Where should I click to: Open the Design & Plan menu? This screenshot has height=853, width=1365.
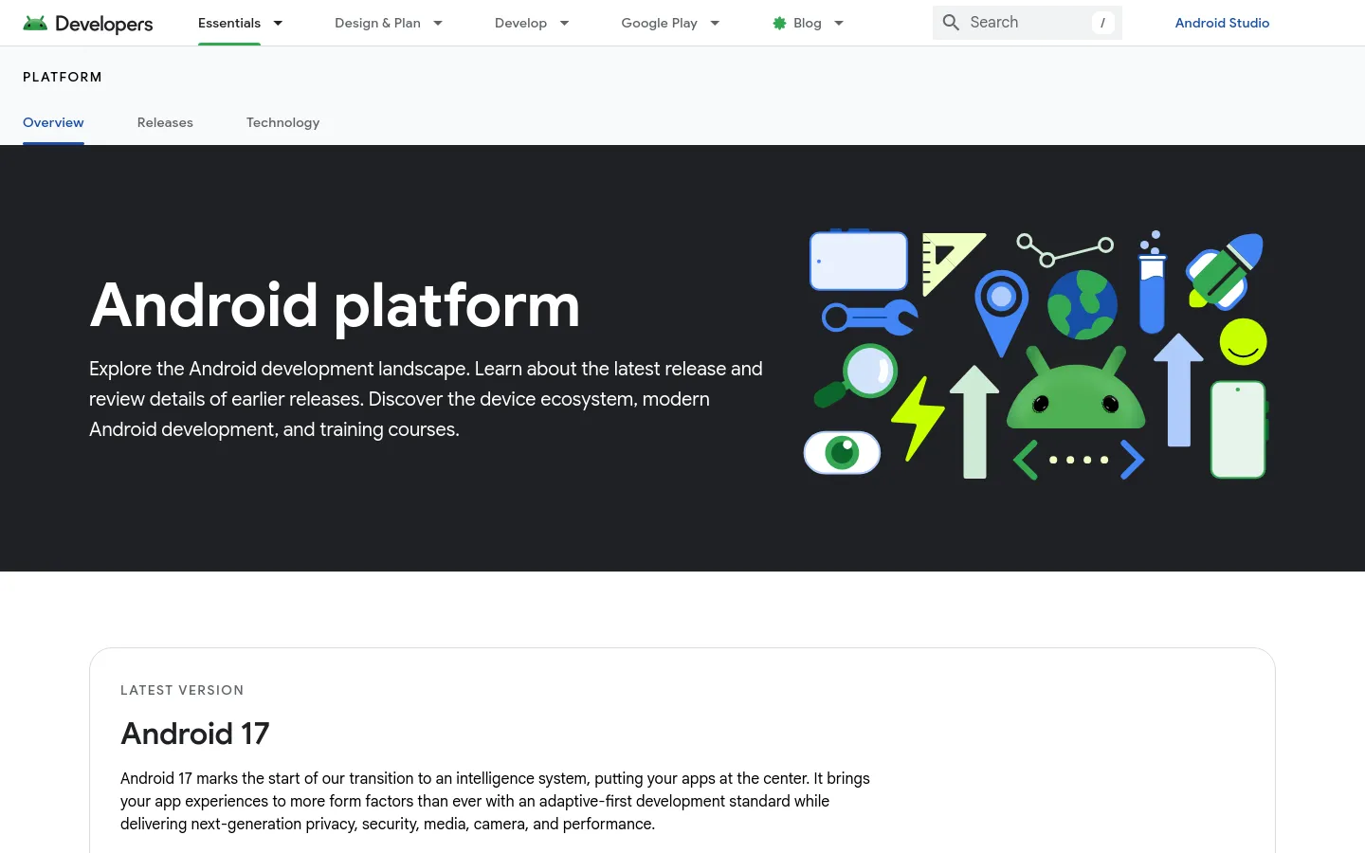[377, 23]
